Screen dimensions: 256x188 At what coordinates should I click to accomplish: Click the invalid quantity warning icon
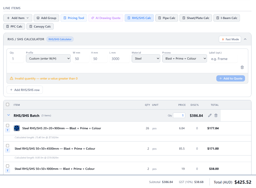point(11,78)
